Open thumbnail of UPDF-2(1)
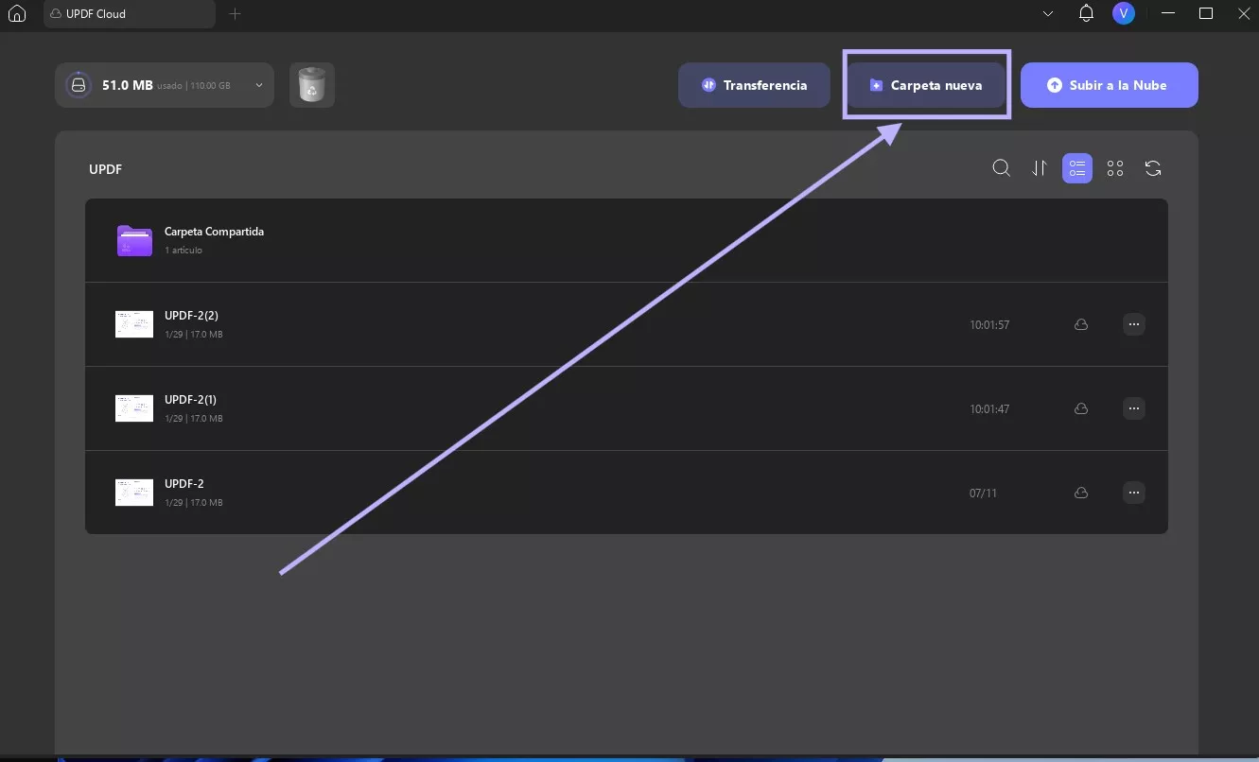The image size is (1259, 762). 134,408
